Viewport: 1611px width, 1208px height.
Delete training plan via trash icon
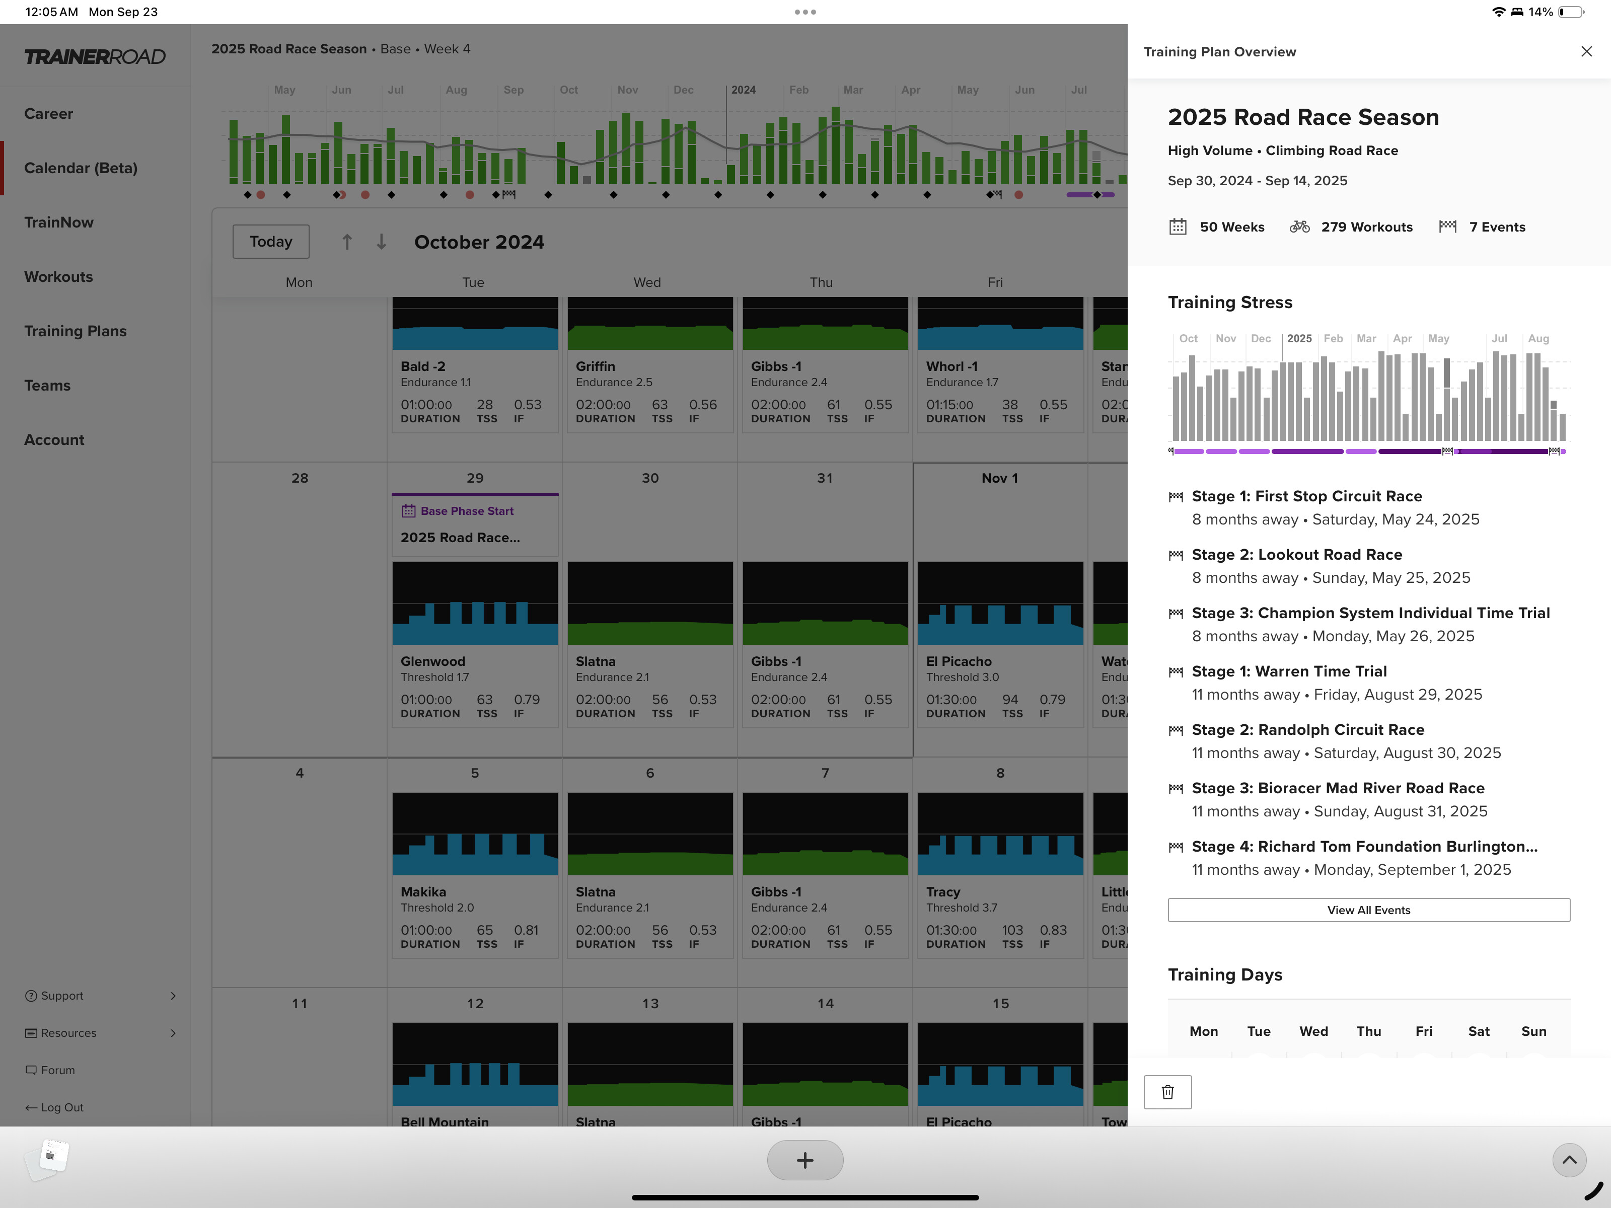coord(1167,1092)
